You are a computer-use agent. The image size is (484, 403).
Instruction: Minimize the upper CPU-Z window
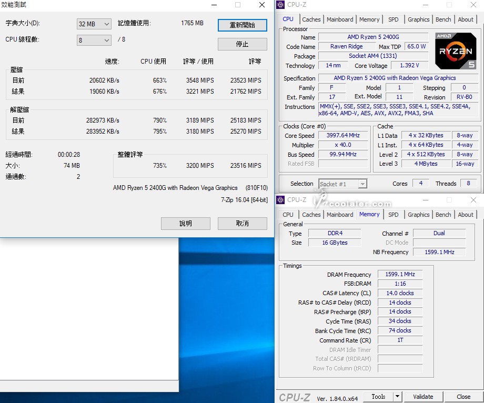(426, 5)
